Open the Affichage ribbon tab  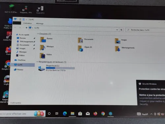(x=40, y=23)
